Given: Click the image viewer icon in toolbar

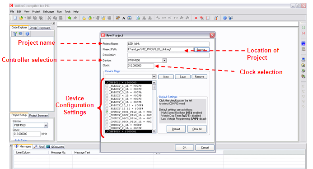Looking at the screenshot, I should [130, 18].
